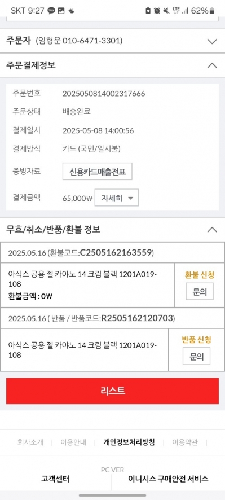Open the 이용약관 footer link
The width and height of the screenshot is (225, 500).
(185, 442)
